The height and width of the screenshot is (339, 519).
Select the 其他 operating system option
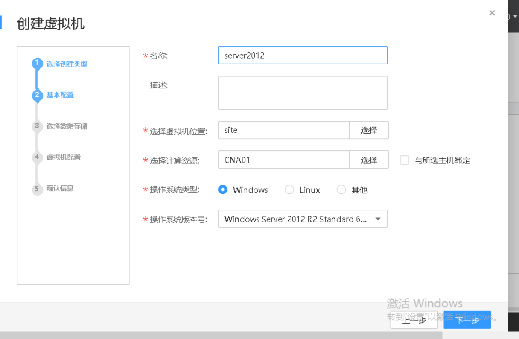tap(341, 190)
